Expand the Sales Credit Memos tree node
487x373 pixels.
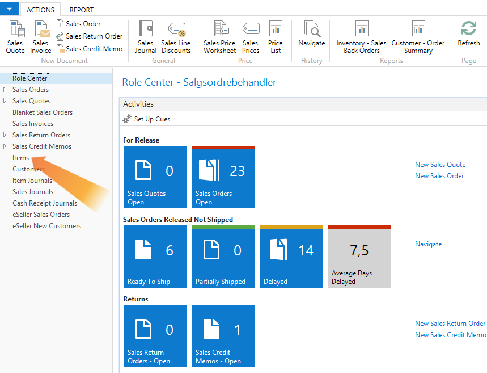click(5, 146)
